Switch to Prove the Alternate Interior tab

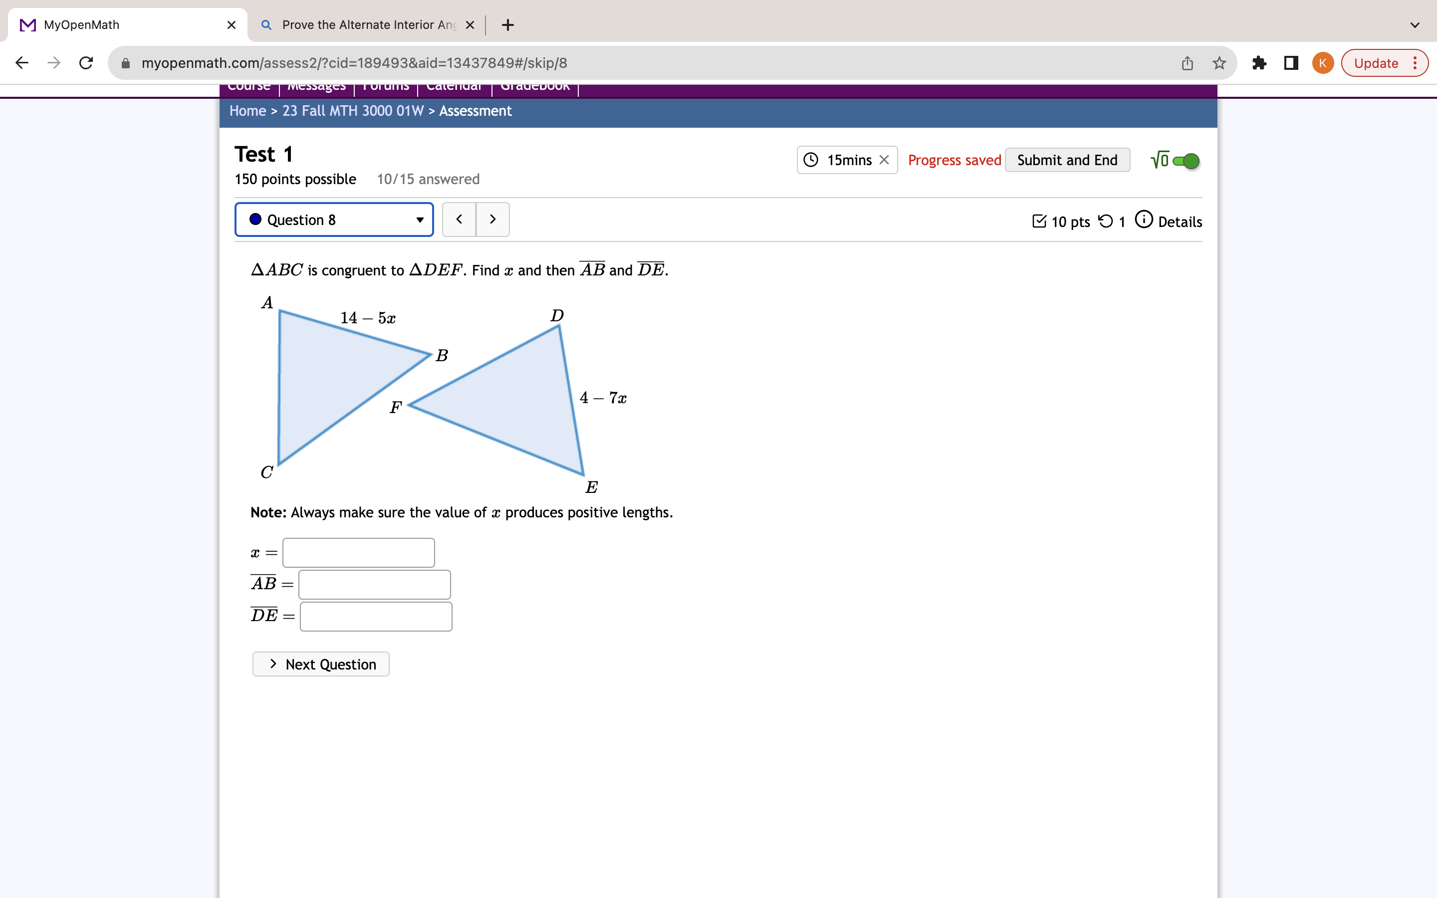tap(368, 25)
